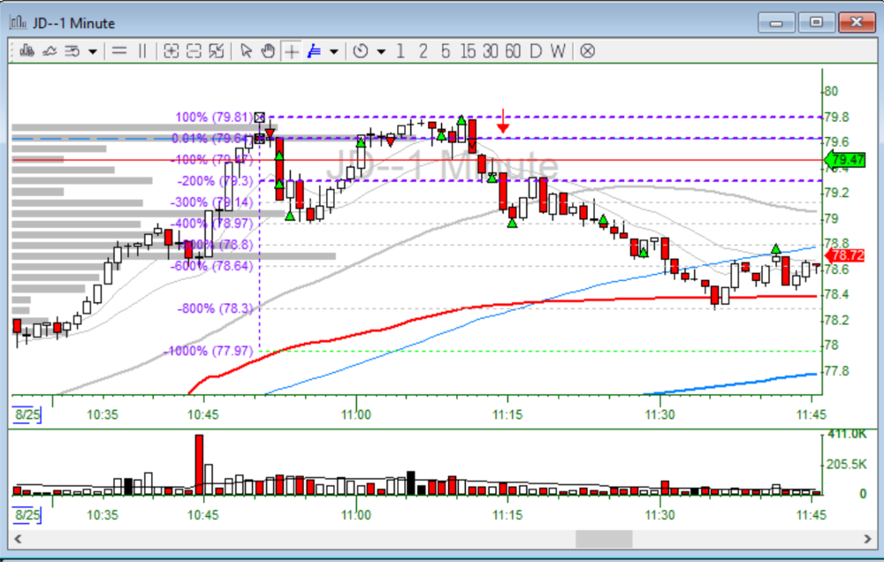Click the zoom-in chart icon
884x562 pixels.
(171, 51)
